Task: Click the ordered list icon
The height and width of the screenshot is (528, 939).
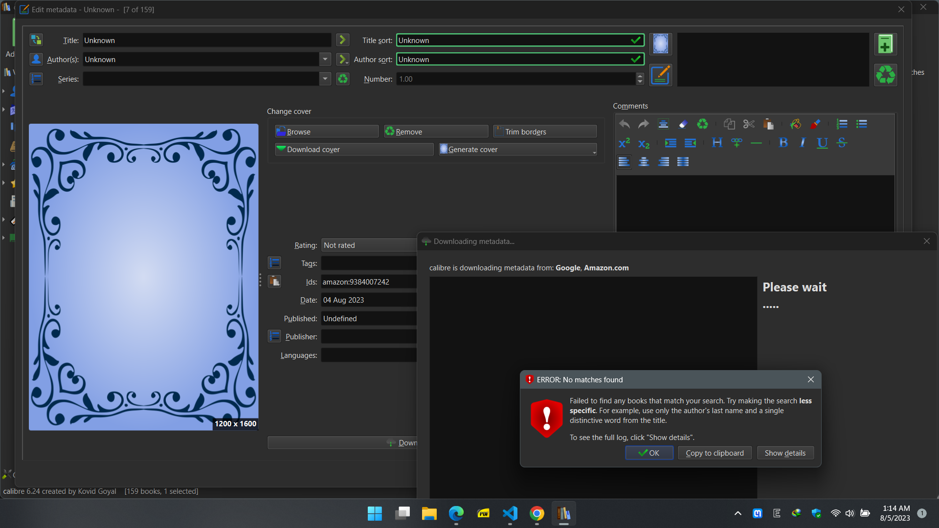Action: (842, 124)
